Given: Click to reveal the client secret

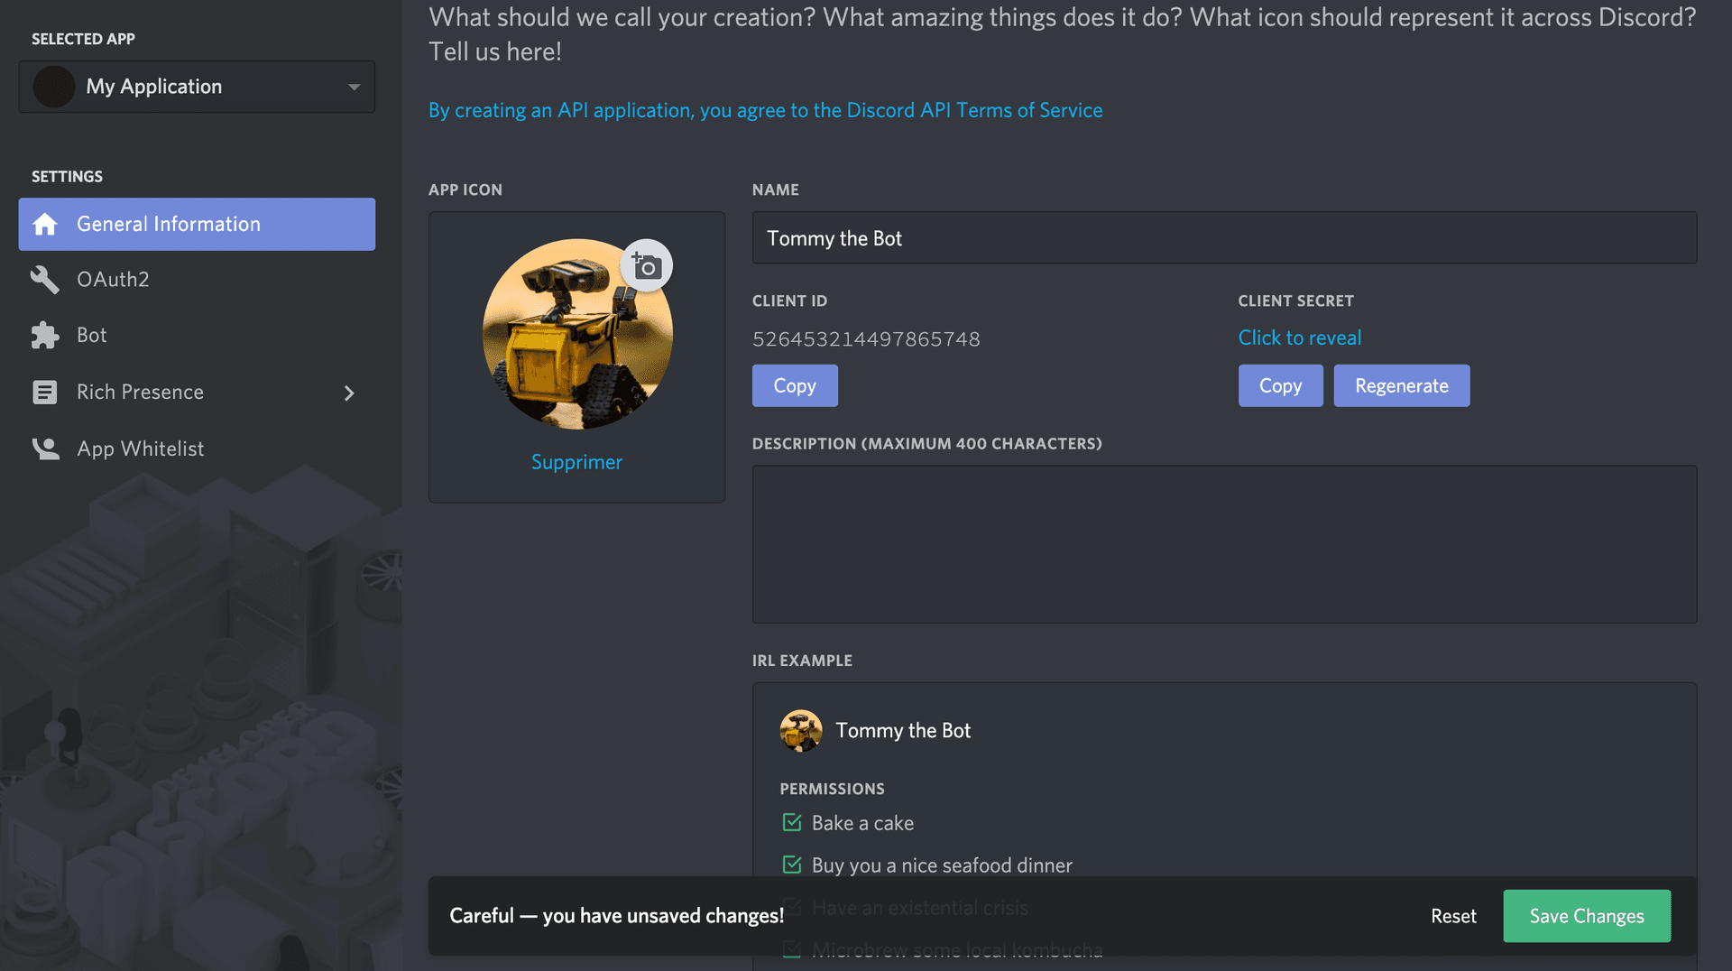Looking at the screenshot, I should (x=1299, y=338).
